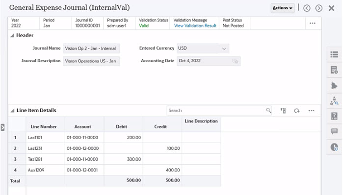Click the Line Description column header

coord(201,124)
